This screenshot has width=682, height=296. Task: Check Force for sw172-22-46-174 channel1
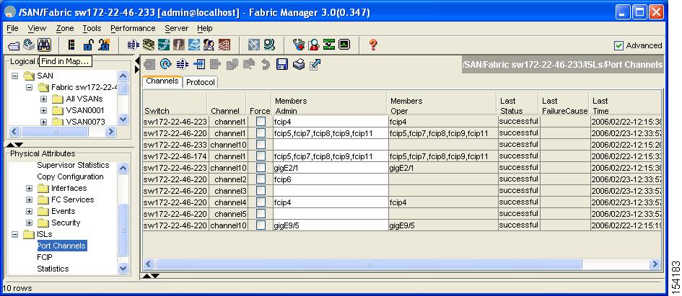click(261, 156)
